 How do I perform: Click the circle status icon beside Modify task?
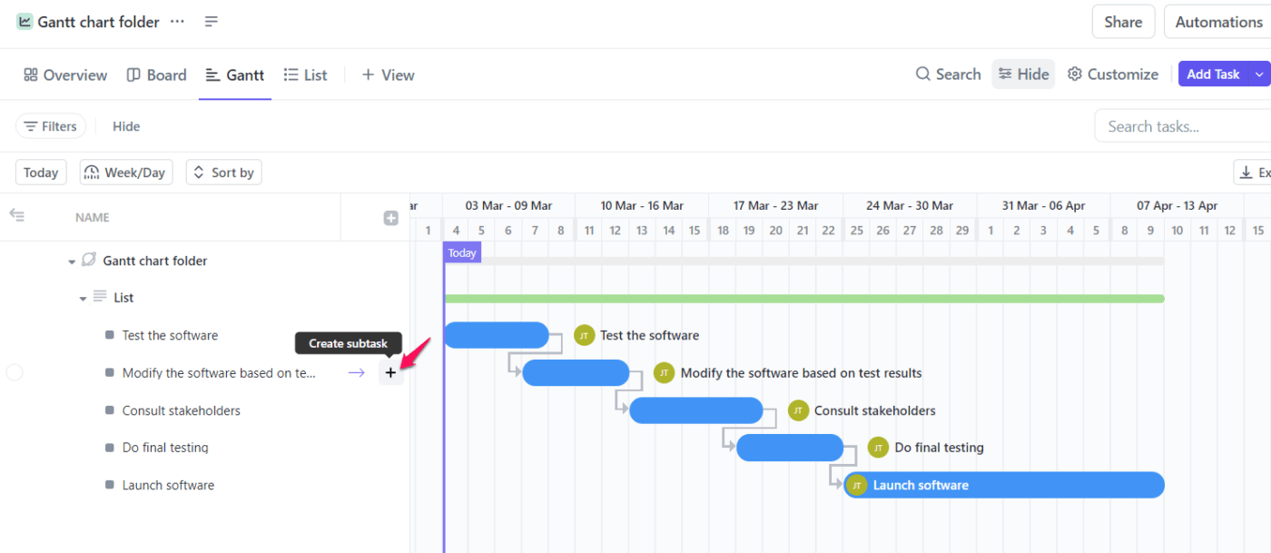pos(15,372)
